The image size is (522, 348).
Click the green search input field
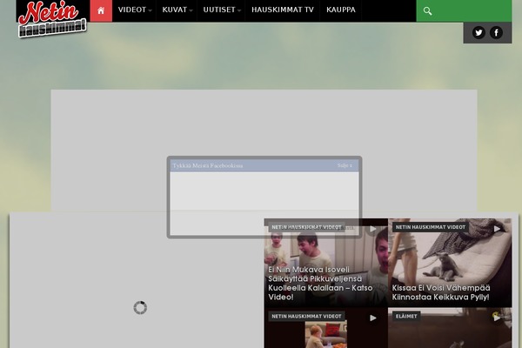click(x=464, y=11)
